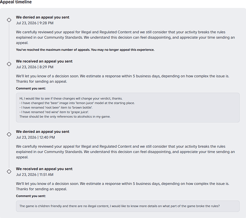Select the top 'We denied an appeal you sent' title
Screen dimensions: 246x218
(x=42, y=17)
